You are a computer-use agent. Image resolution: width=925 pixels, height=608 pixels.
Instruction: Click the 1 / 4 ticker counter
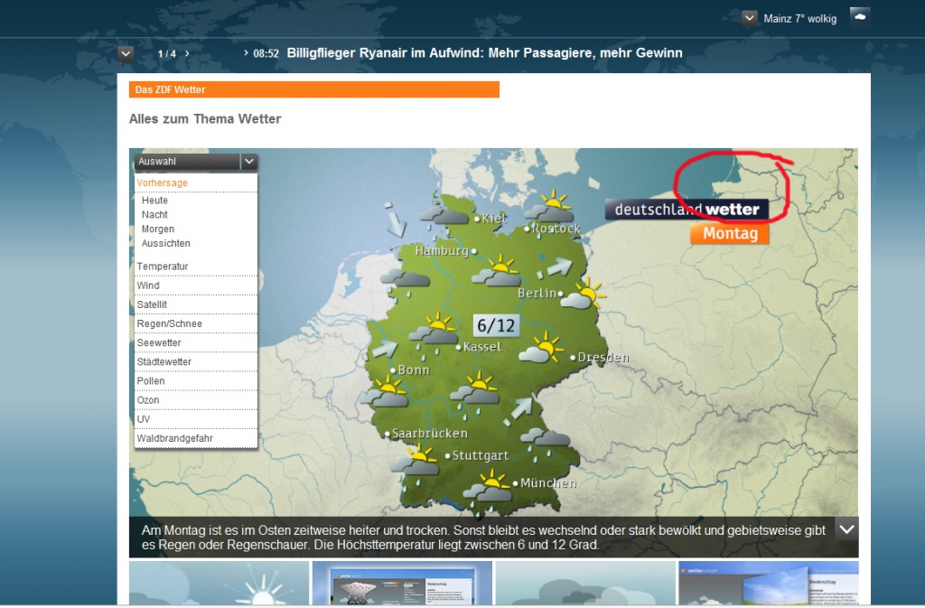[x=167, y=53]
